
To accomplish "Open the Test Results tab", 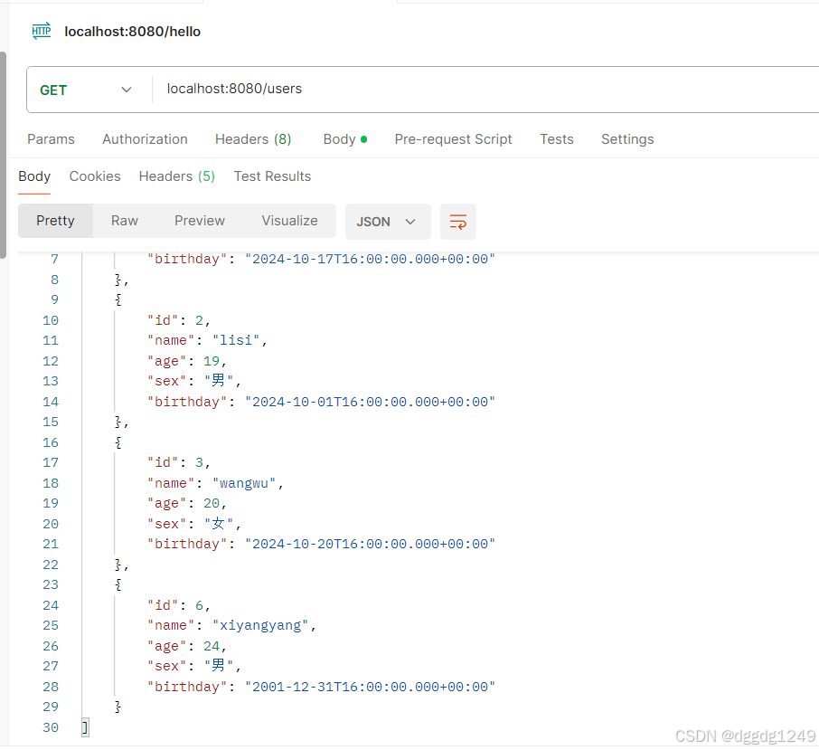I will [x=272, y=176].
